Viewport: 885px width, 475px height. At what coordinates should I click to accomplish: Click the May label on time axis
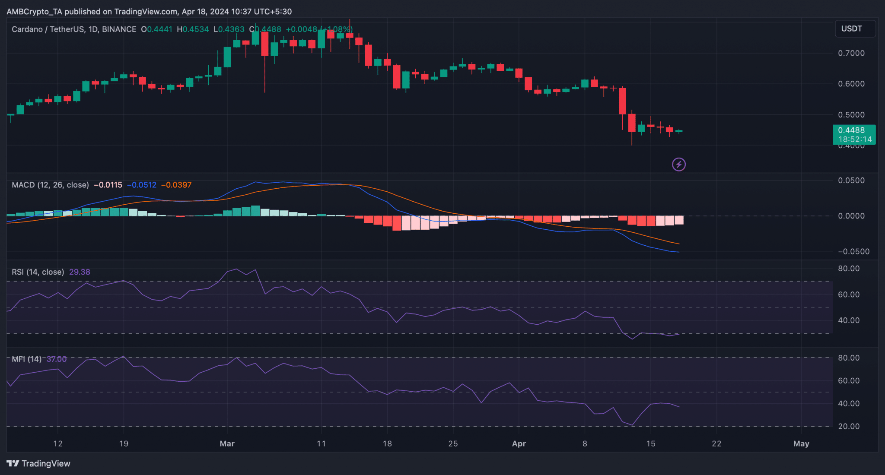pyautogui.click(x=801, y=443)
